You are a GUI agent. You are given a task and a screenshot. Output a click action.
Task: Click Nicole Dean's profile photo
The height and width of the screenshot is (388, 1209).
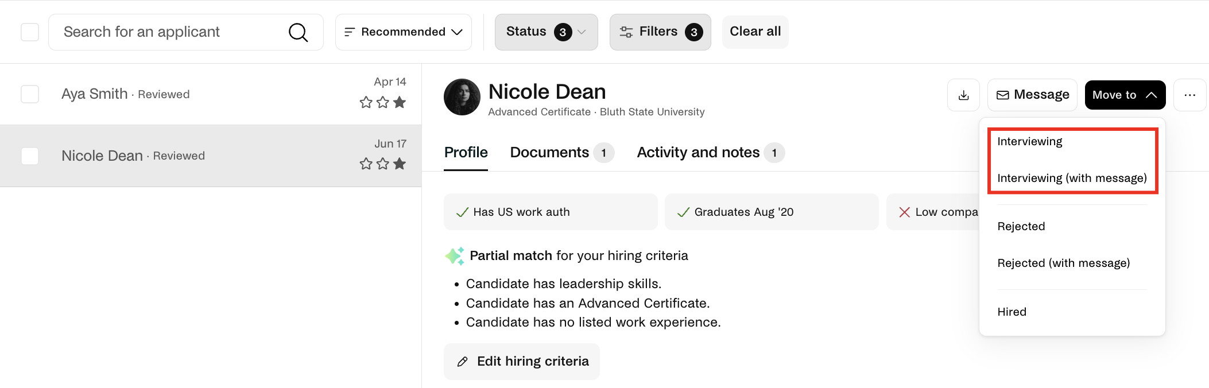[x=462, y=97]
